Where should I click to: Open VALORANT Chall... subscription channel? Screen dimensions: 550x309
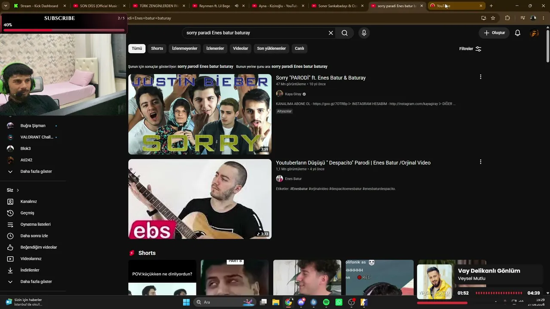pos(33,137)
